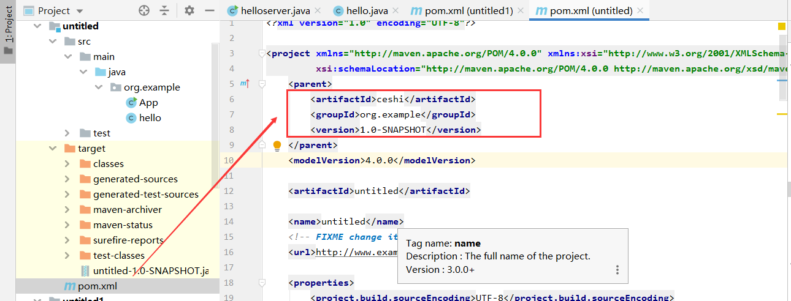
Task: Select the test folder in the tree
Action: (x=102, y=133)
